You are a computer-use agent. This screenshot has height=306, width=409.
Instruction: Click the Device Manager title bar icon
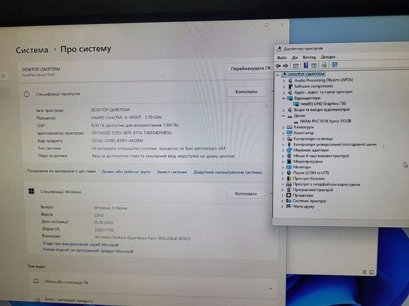coord(279,49)
